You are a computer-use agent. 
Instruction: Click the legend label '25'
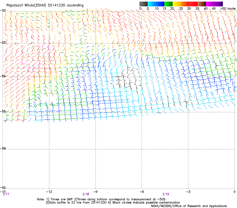click(181, 9)
